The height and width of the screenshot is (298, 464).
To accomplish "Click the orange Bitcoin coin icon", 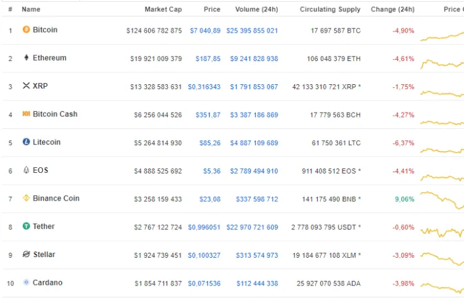I will (26, 30).
